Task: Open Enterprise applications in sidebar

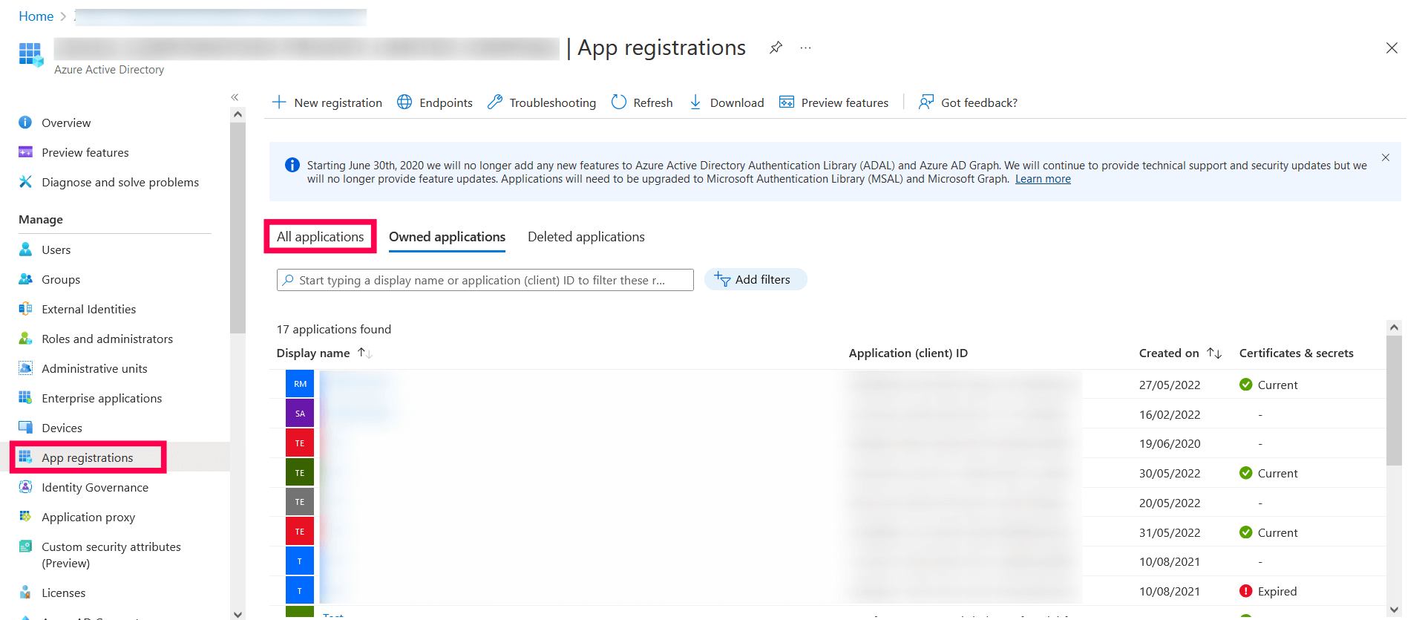Action: coord(102,399)
